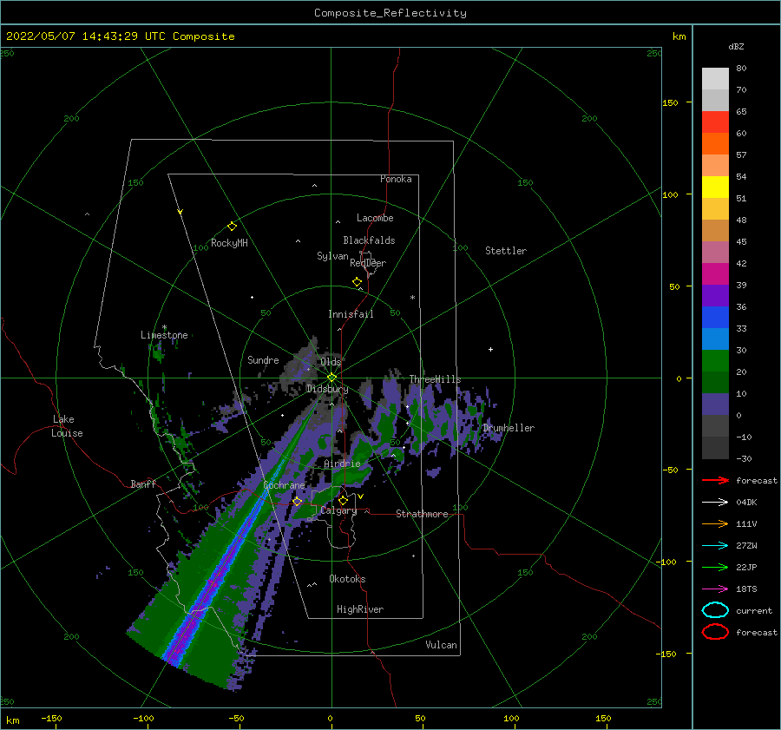This screenshot has width=781, height=730.
Task: Click the Banff city label
Action: pos(143,483)
